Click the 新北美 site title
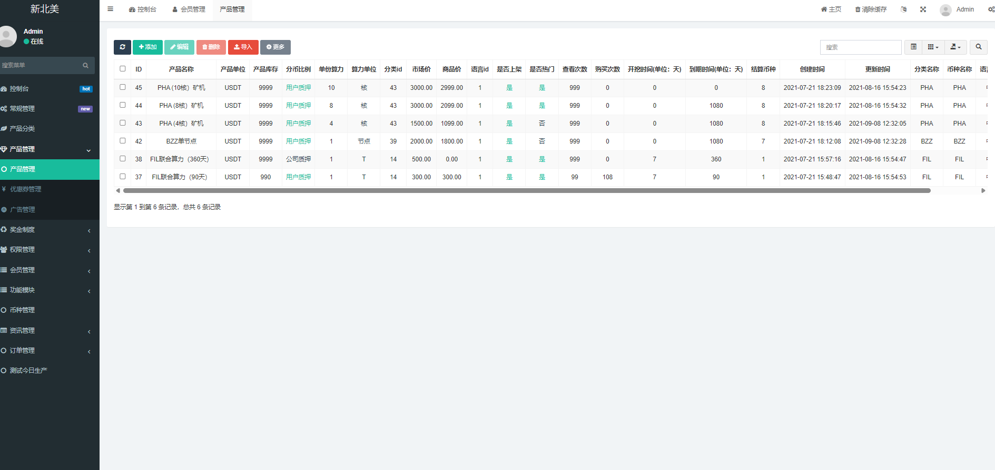Image resolution: width=995 pixels, height=470 pixels. [x=45, y=9]
